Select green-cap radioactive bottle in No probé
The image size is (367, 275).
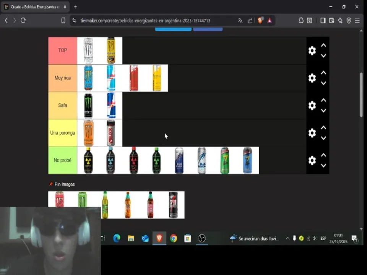(x=157, y=160)
